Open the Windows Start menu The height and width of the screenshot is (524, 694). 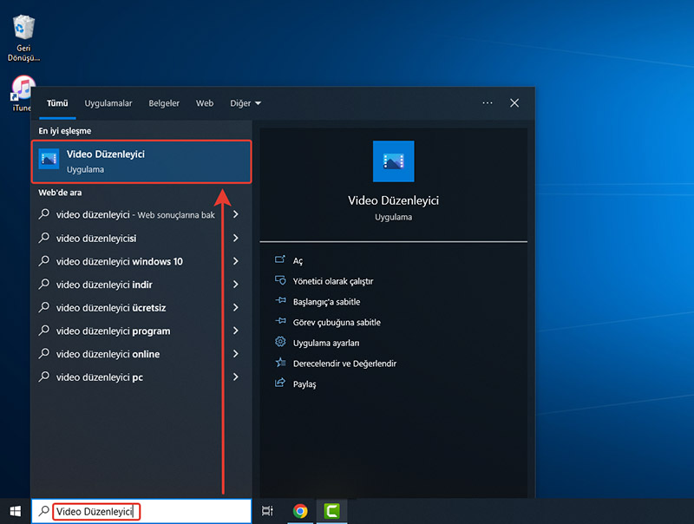pyautogui.click(x=15, y=511)
